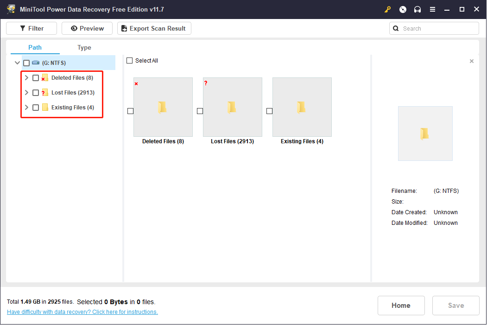The image size is (487, 325).
Task: Click the Lost Files (2913) thumbnail caption
Action: (x=232, y=141)
